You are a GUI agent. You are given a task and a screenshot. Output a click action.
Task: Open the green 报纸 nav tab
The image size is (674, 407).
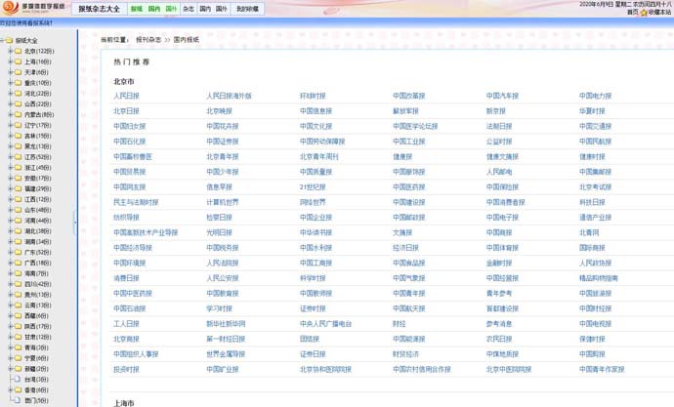pyautogui.click(x=137, y=9)
